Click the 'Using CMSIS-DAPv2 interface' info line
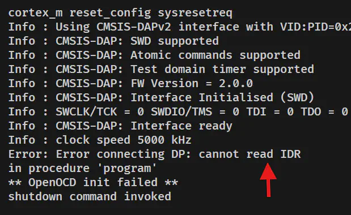Screen dimensions: 351x215 (x=180, y=27)
